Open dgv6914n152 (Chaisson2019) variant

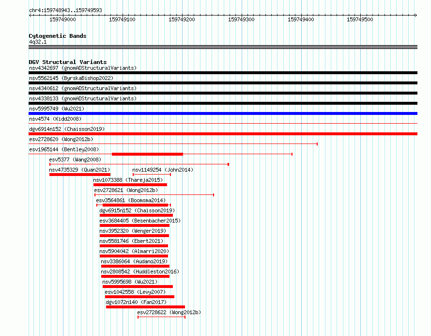(x=67, y=129)
